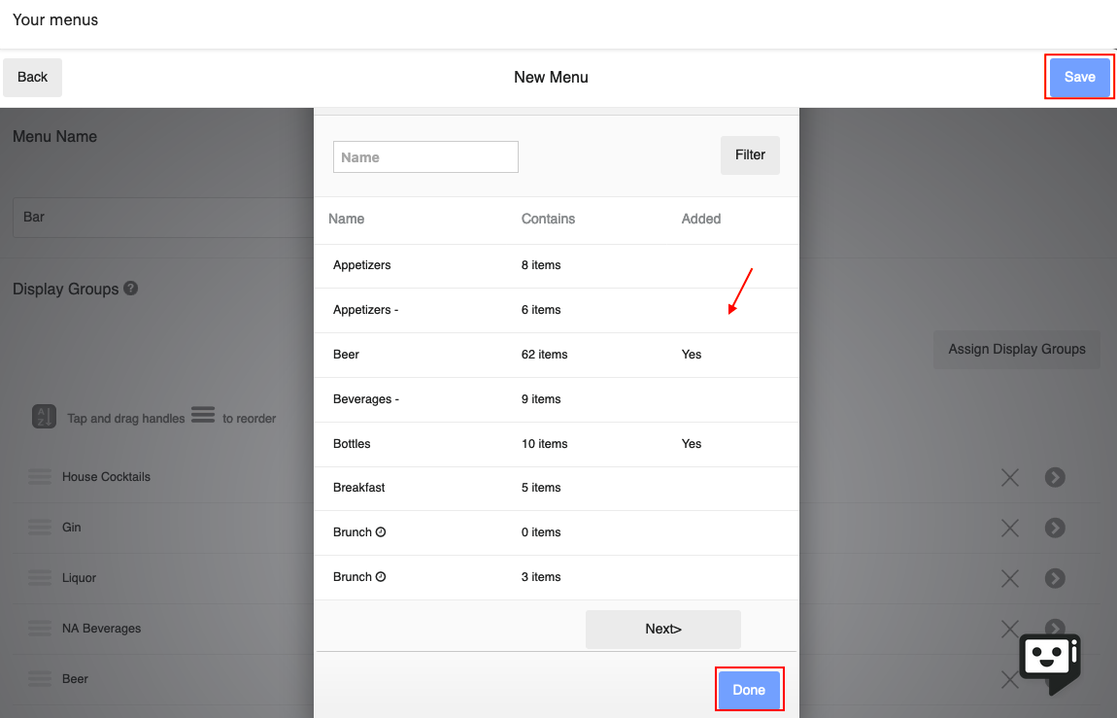The image size is (1117, 718).
Task: Click into the Name filter field
Action: click(x=424, y=156)
